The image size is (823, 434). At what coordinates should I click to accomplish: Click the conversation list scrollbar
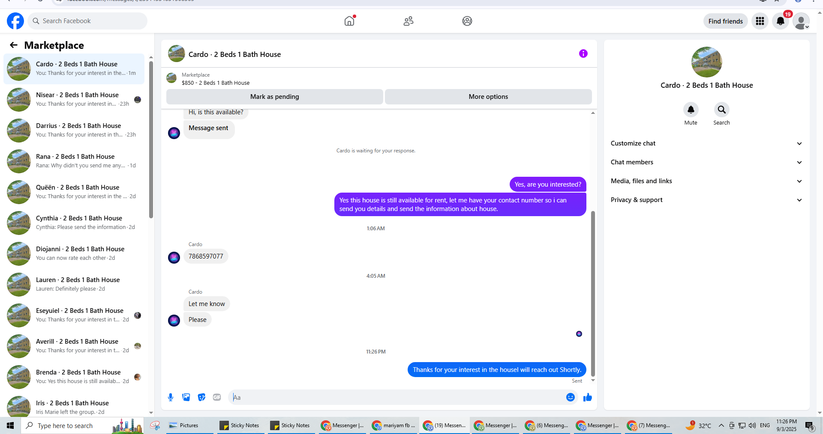tap(151, 140)
